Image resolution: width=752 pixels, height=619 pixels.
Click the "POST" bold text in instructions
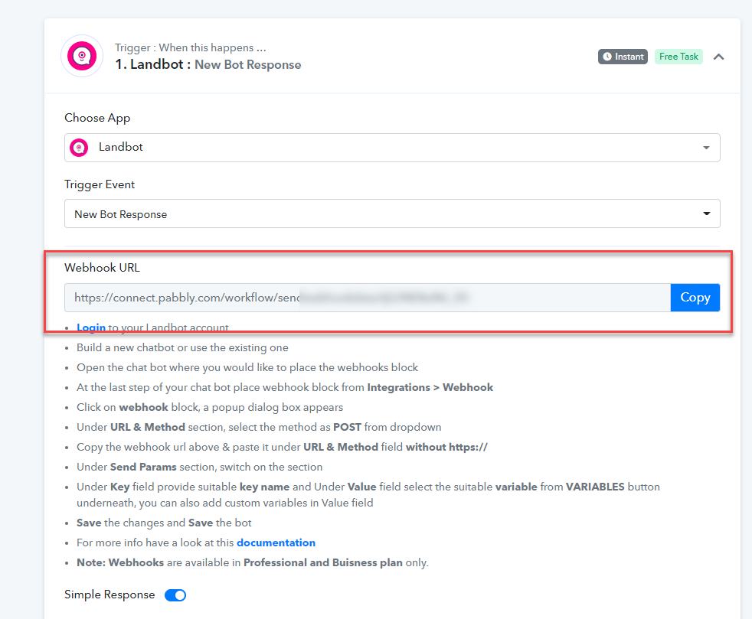[x=347, y=428]
